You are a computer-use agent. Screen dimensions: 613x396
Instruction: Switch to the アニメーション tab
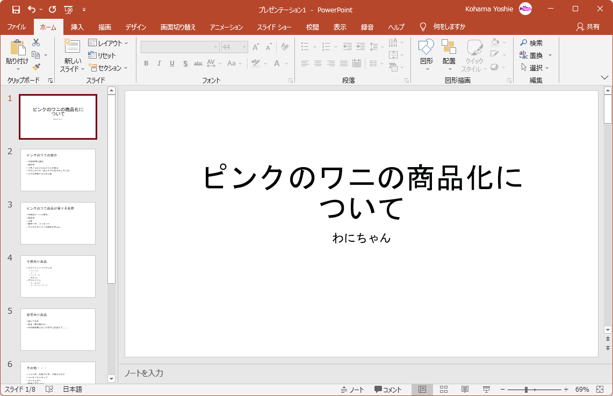pyautogui.click(x=226, y=27)
